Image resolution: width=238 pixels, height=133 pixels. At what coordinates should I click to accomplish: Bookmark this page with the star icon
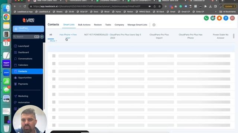click(x=160, y=6)
